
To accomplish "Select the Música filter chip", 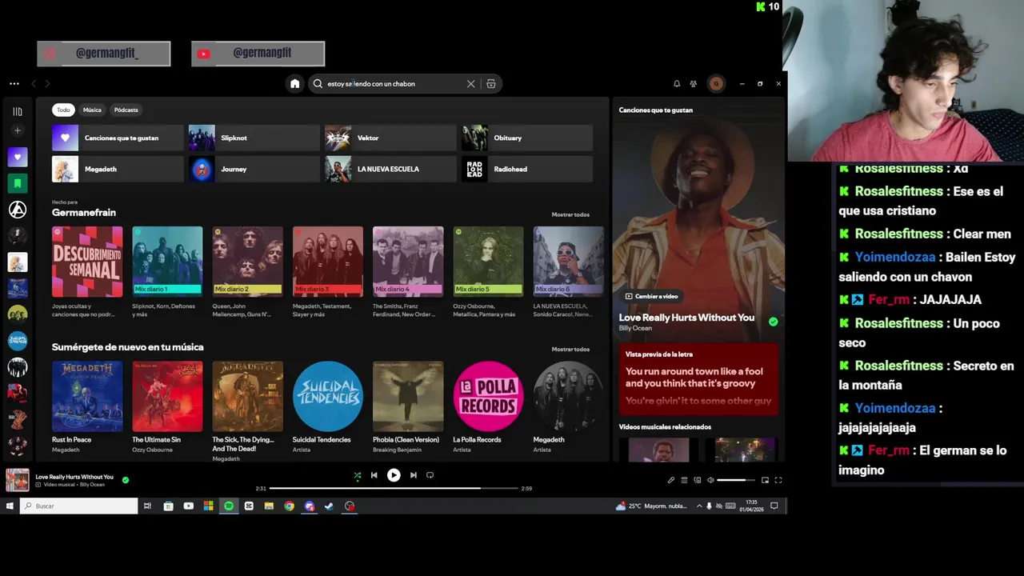I will click(92, 110).
